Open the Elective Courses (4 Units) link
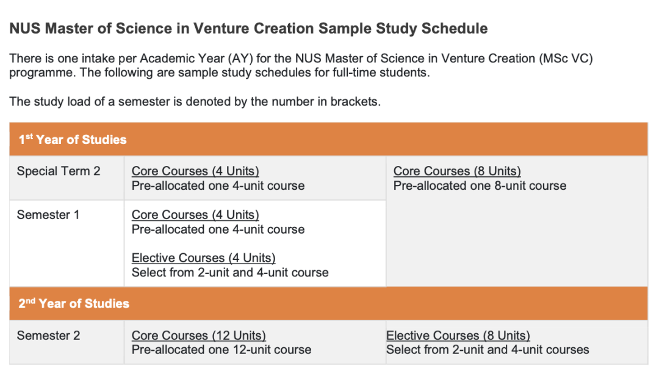This screenshot has width=659, height=371. pyautogui.click(x=204, y=258)
